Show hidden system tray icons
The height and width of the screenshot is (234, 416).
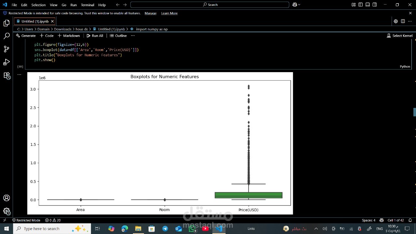pos(316,229)
